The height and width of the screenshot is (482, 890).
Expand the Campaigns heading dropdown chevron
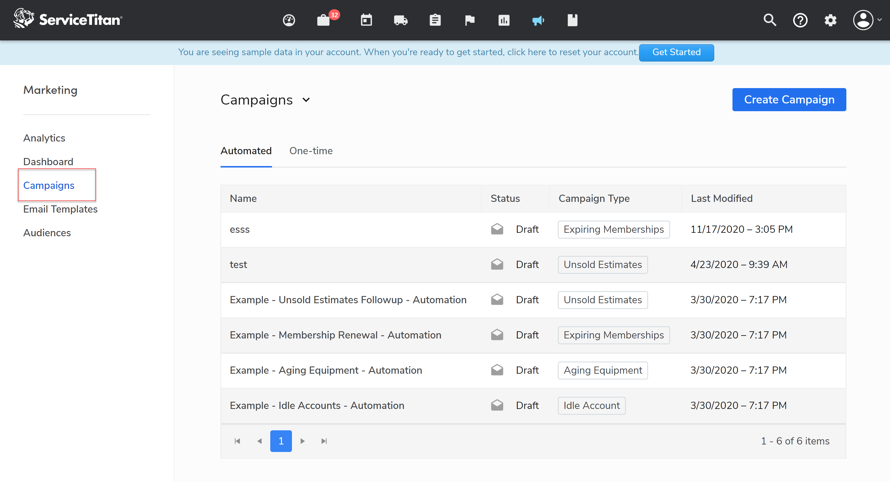(x=306, y=100)
